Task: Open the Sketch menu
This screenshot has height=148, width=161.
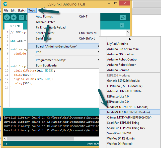Action: (22, 10)
